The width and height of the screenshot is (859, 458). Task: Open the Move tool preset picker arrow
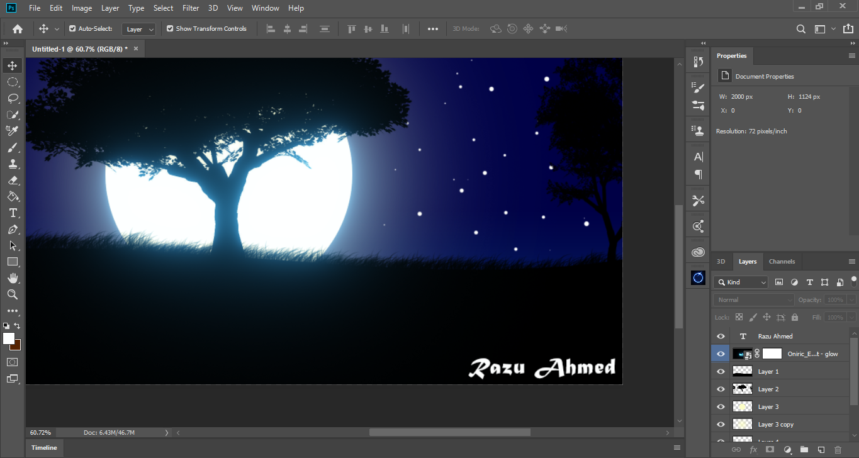click(x=57, y=29)
